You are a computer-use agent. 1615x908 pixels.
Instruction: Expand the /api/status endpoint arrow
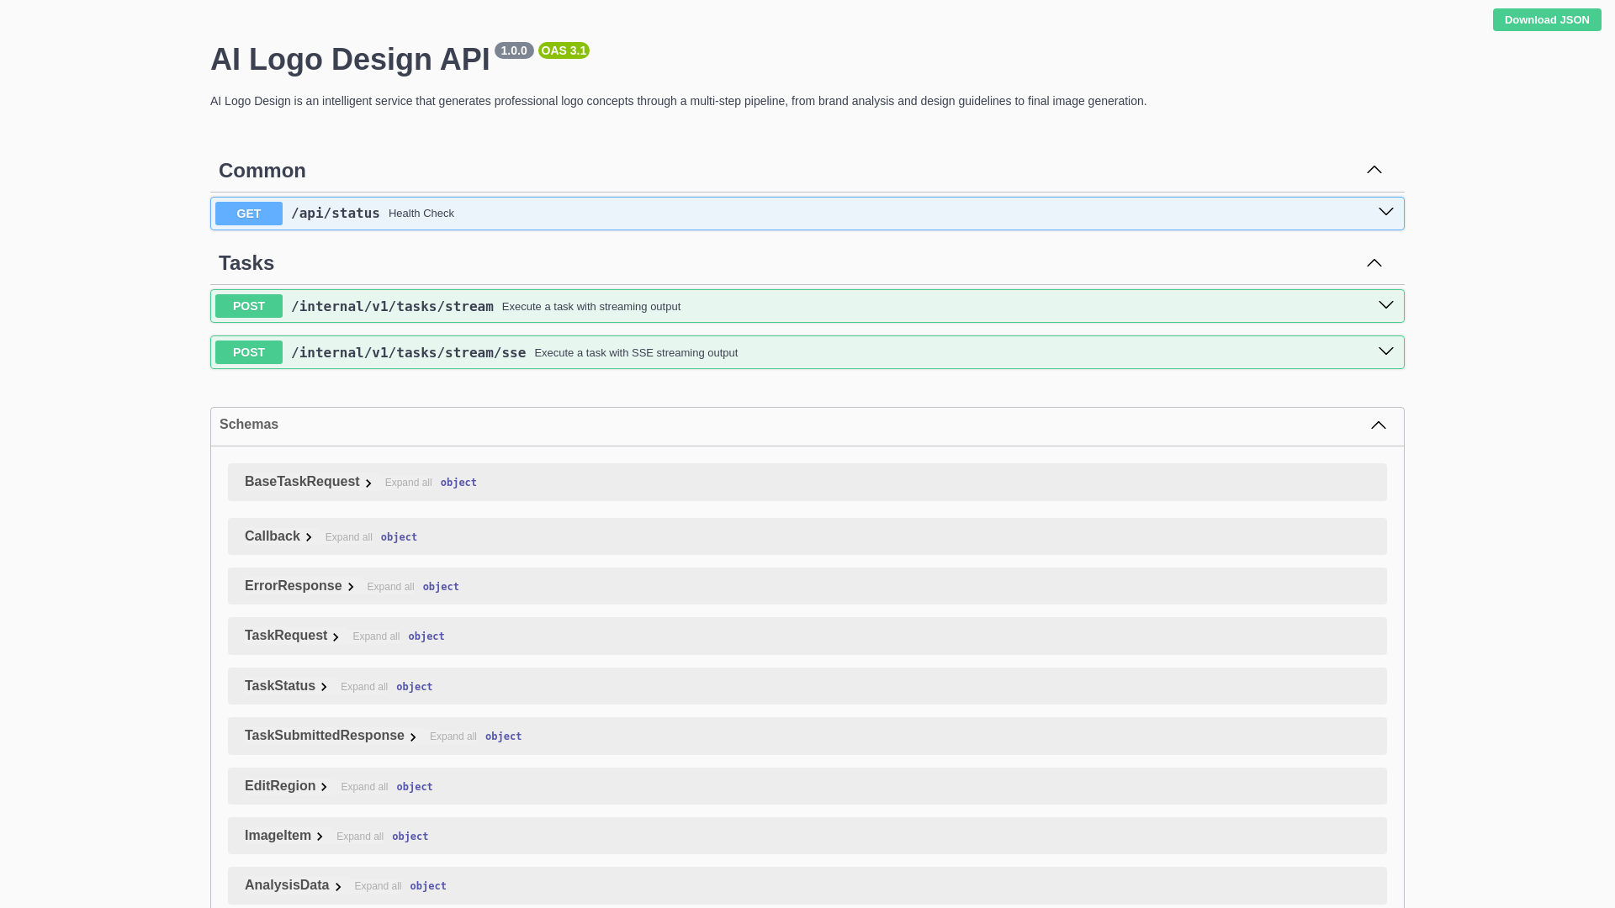pyautogui.click(x=1386, y=212)
